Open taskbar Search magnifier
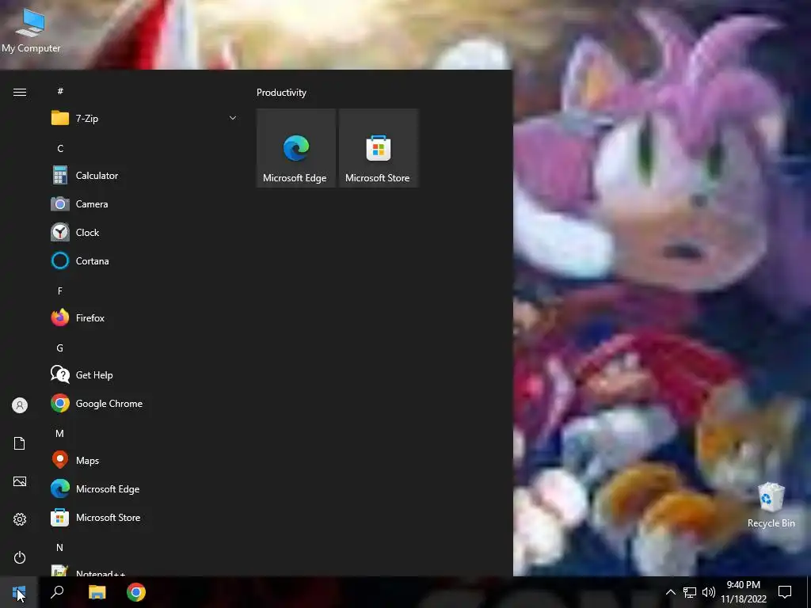 (57, 592)
